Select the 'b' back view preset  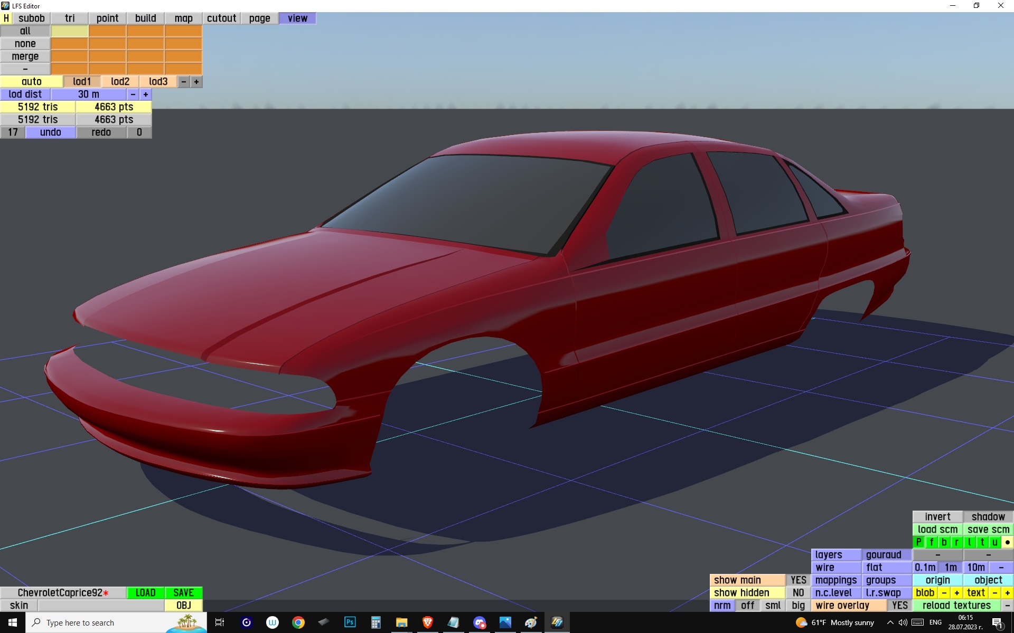944,542
